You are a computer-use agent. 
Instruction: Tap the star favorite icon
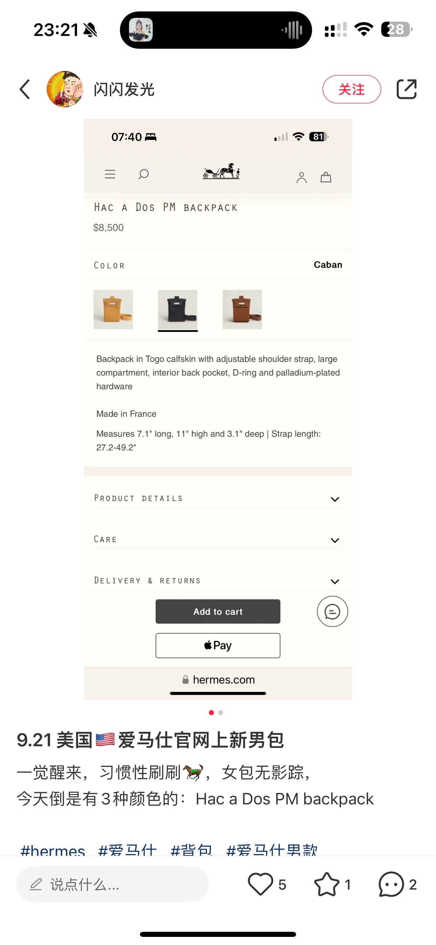click(x=326, y=884)
